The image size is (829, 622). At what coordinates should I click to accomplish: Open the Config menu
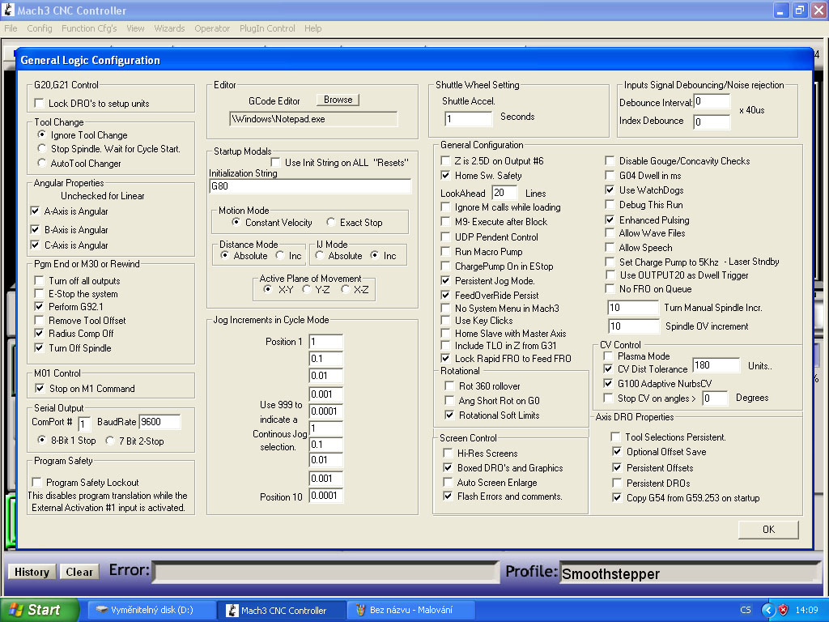pos(40,28)
